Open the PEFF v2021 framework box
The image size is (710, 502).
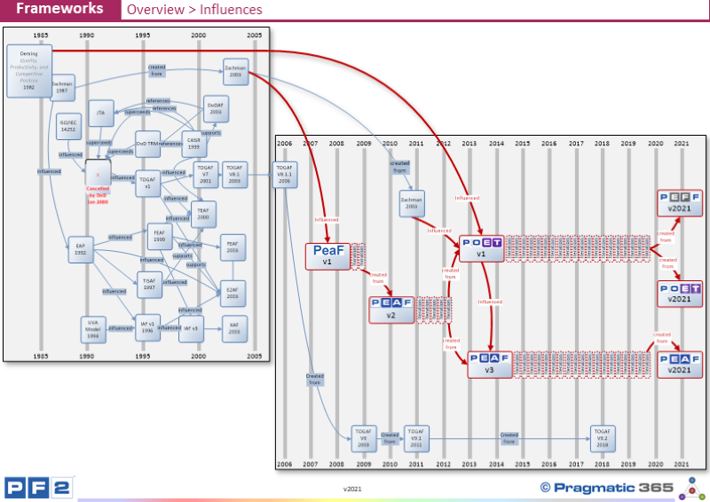tap(680, 203)
